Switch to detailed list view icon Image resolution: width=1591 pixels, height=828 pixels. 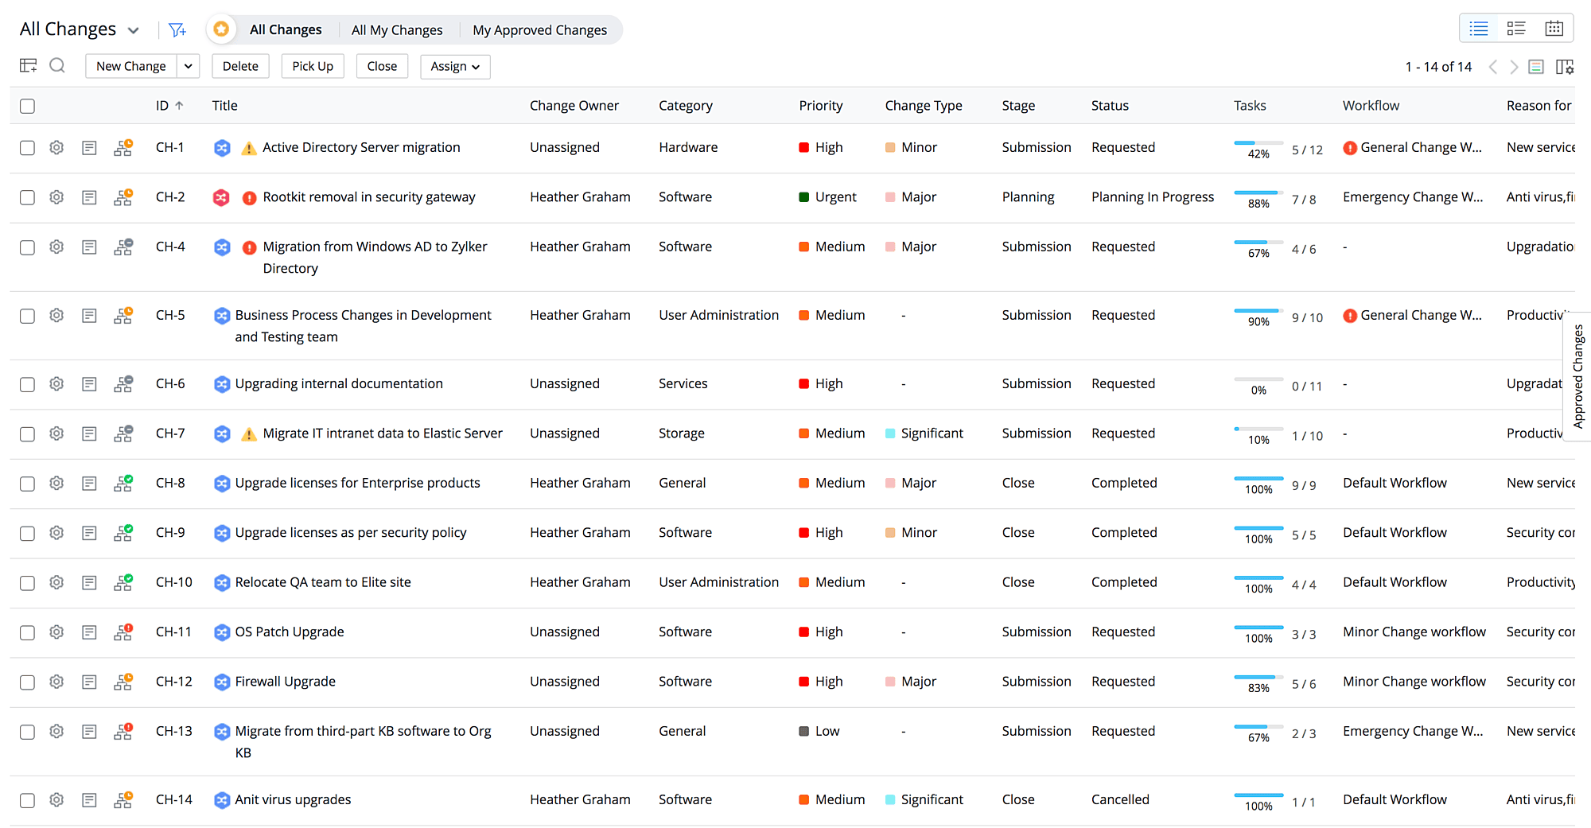[x=1516, y=29]
